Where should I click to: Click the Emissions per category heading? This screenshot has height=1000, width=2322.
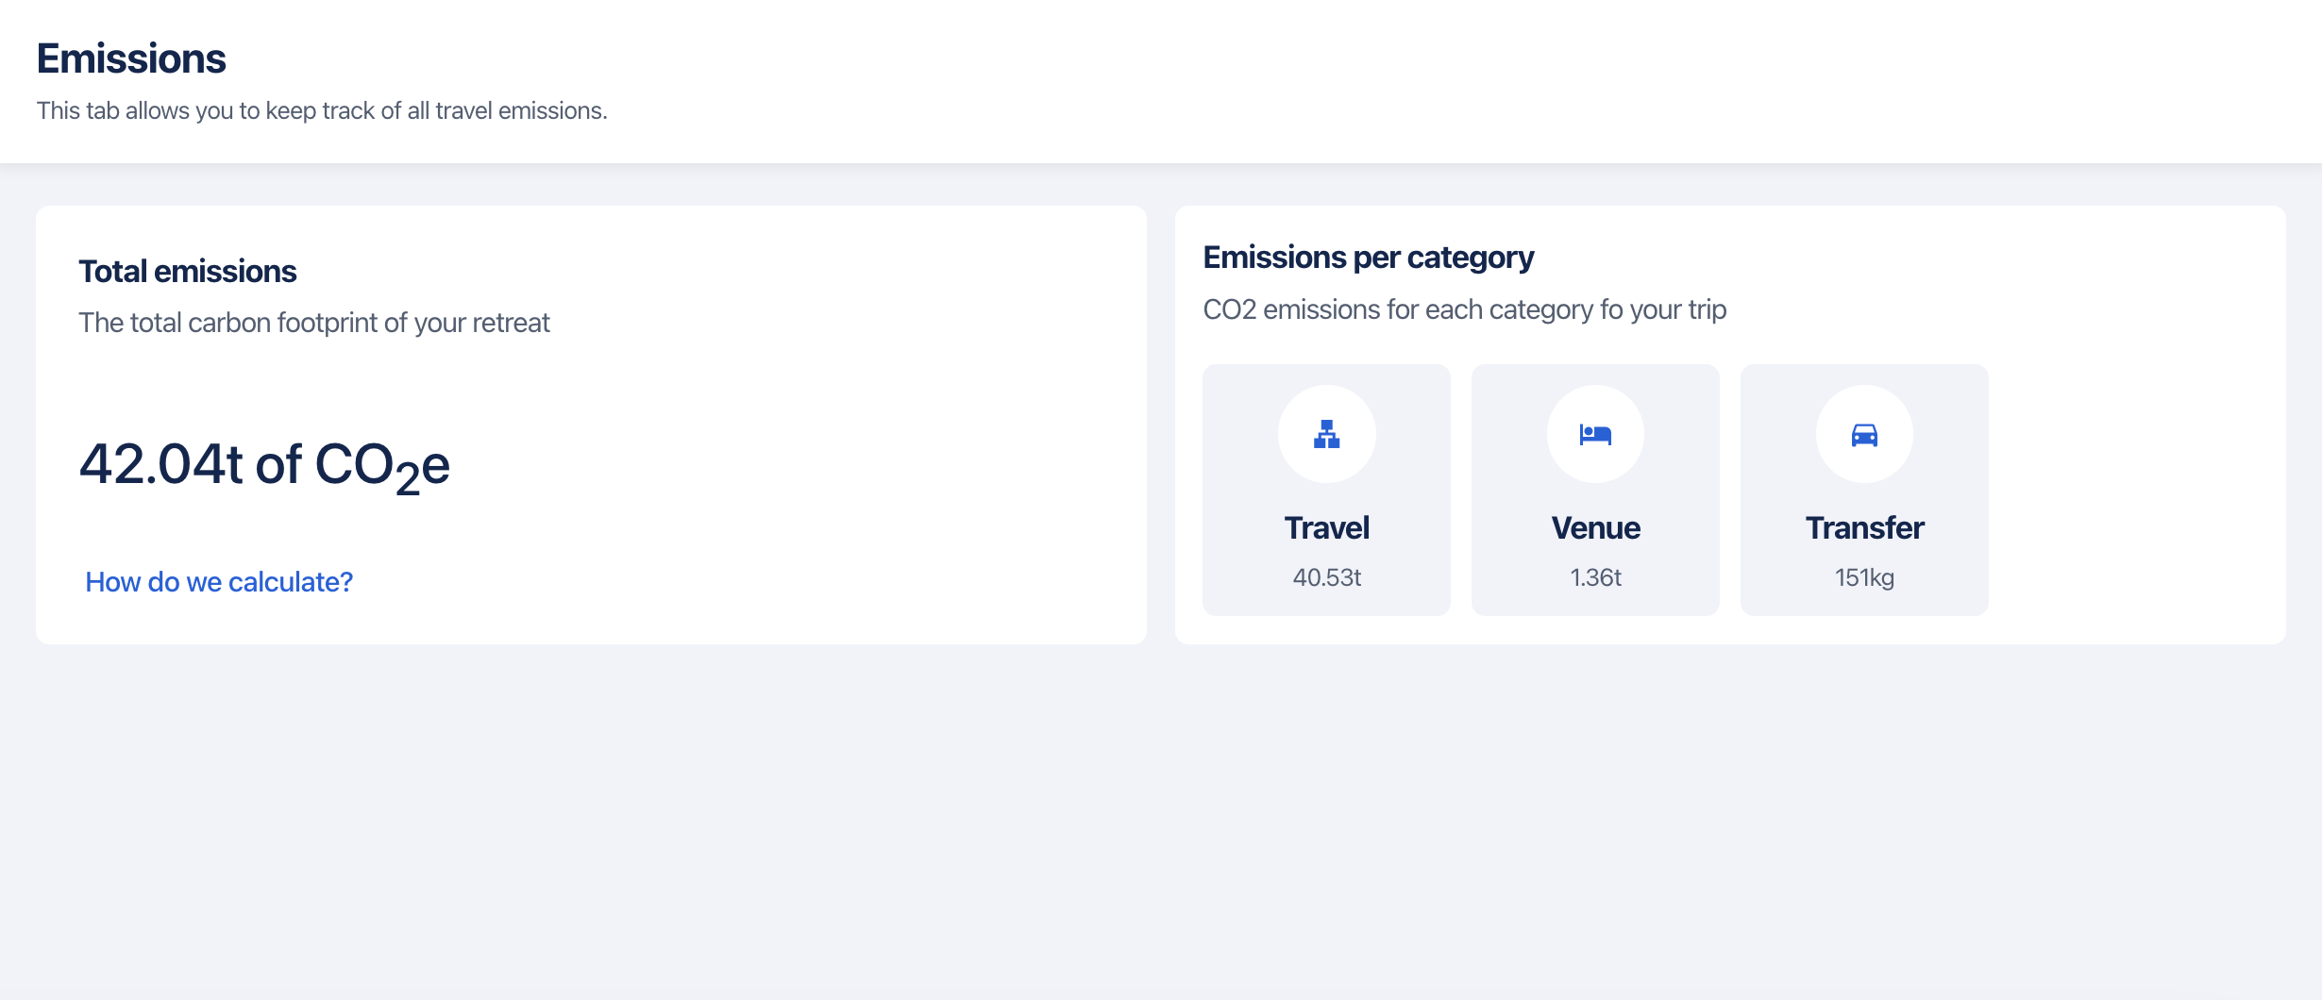point(1369,258)
